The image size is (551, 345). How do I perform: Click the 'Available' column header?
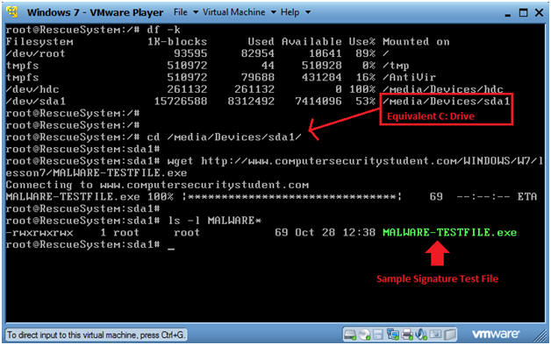pyautogui.click(x=311, y=42)
